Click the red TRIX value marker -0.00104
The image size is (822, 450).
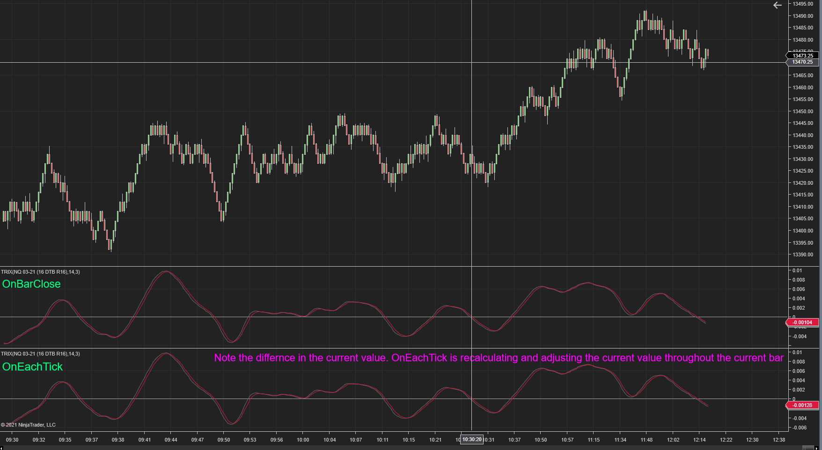(x=802, y=322)
